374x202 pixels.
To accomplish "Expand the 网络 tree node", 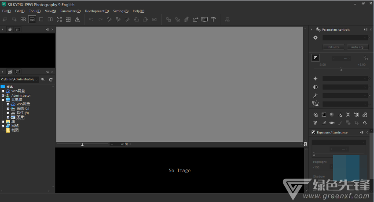I will [x=3, y=126].
